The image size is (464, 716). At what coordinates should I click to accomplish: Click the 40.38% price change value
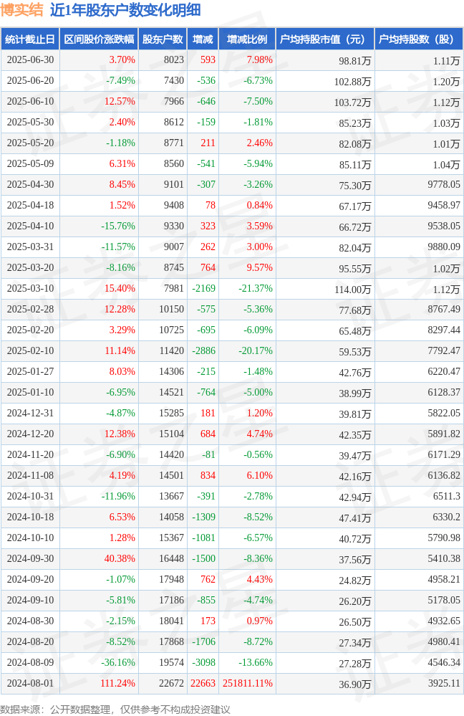coord(120,558)
